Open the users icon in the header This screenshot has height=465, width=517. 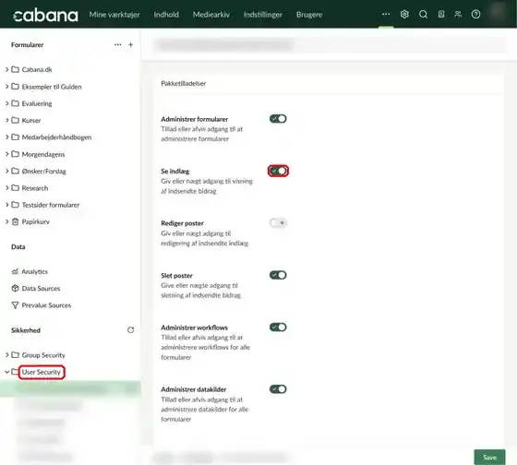(x=458, y=14)
